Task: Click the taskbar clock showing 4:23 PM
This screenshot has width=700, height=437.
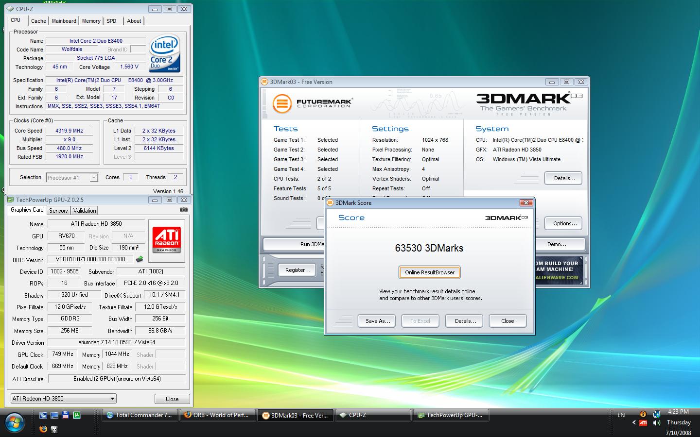Action: pyautogui.click(x=678, y=412)
